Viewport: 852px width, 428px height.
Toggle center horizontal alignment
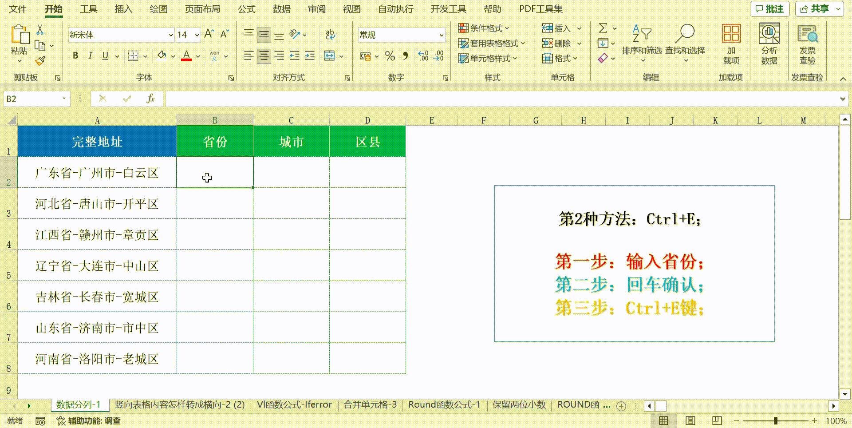pyautogui.click(x=264, y=55)
